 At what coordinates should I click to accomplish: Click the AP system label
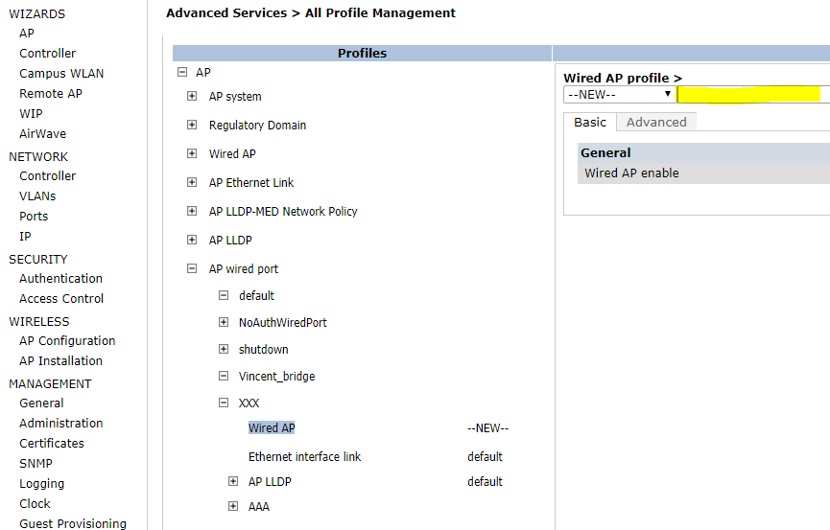click(x=235, y=96)
